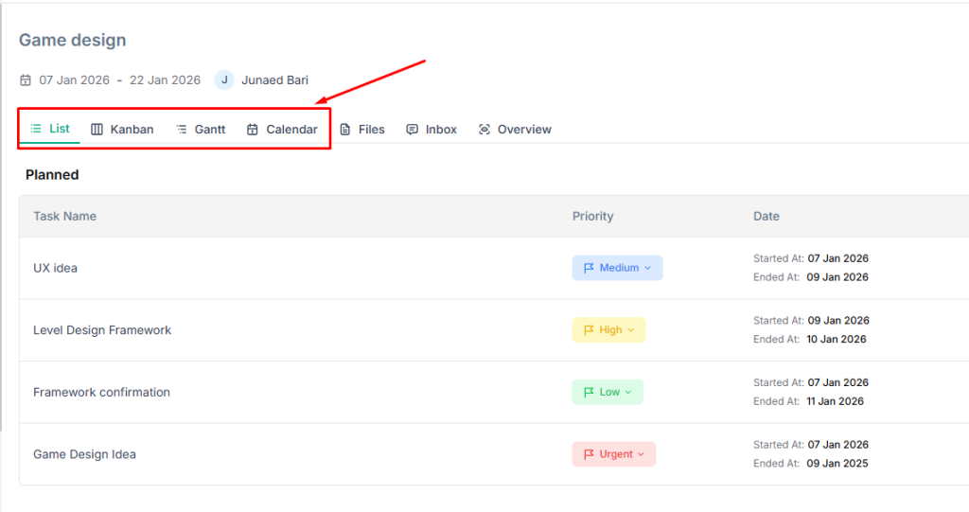
Task: Click the Task Name column header
Action: 64,216
